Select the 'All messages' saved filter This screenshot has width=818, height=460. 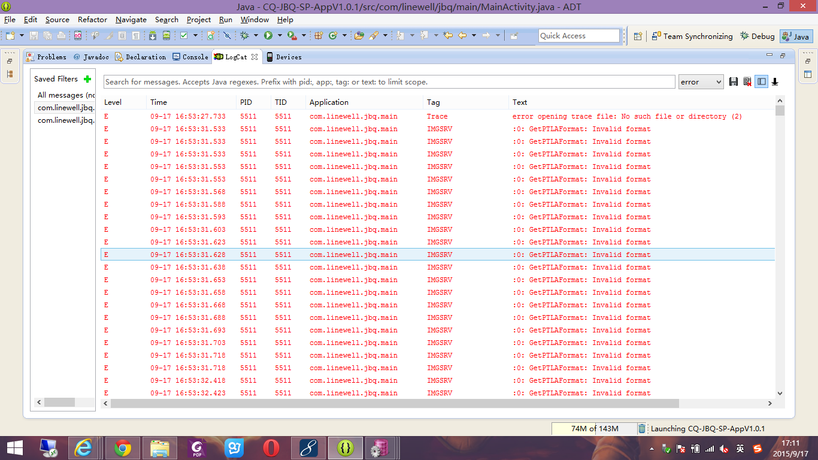[65, 95]
